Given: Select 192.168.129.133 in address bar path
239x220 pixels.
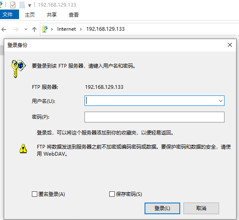Looking at the screenshot, I should coord(105,29).
